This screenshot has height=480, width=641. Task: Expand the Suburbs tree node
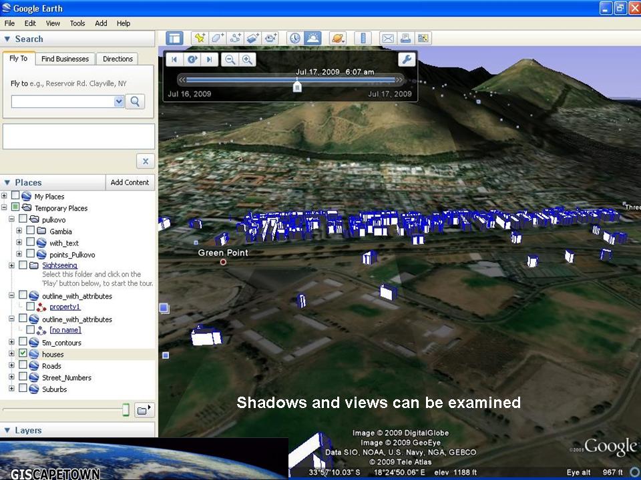[11, 389]
